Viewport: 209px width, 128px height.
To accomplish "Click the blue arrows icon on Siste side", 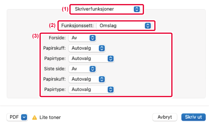I will click(x=93, y=69).
